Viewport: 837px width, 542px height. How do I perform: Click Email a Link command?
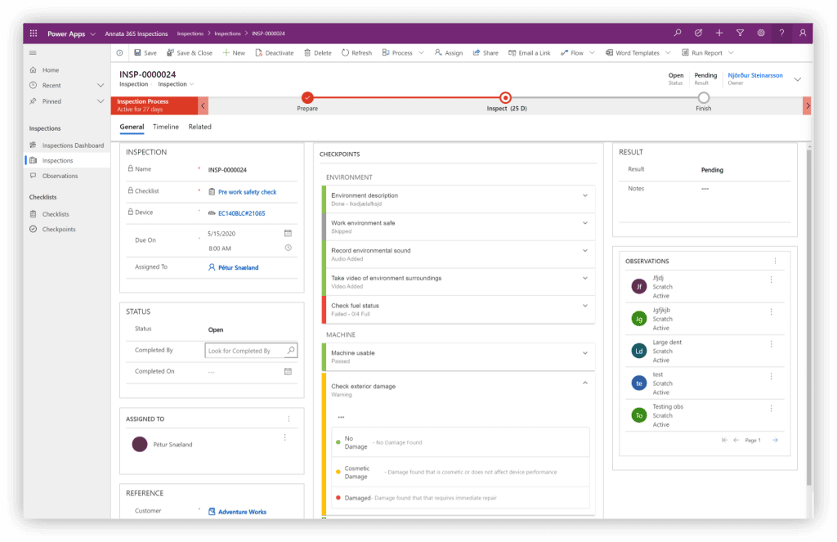tap(529, 53)
